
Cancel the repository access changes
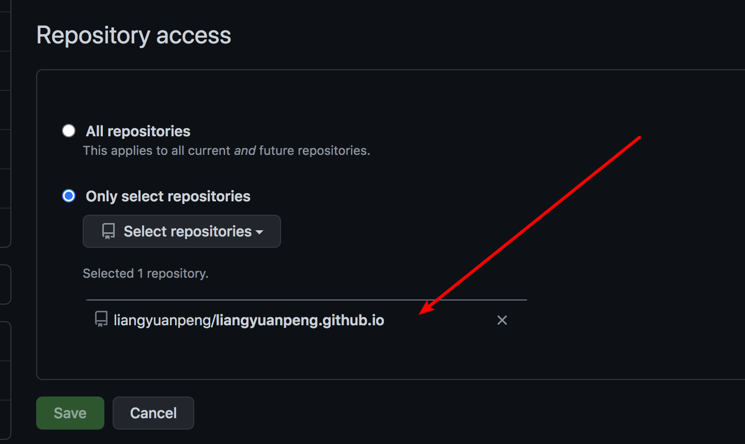pos(153,413)
